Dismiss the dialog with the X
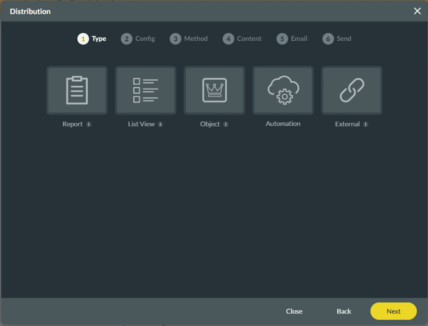 point(417,11)
